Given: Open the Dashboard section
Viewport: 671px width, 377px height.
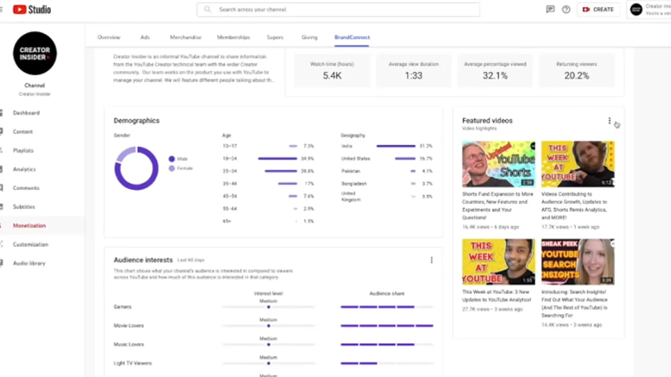Looking at the screenshot, I should (26, 113).
